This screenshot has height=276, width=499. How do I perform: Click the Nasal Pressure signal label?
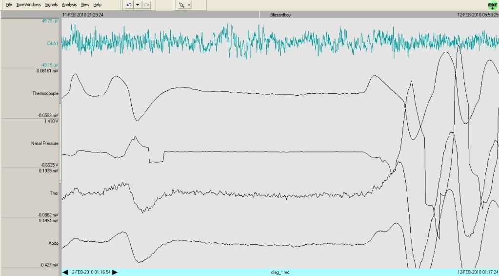44,143
